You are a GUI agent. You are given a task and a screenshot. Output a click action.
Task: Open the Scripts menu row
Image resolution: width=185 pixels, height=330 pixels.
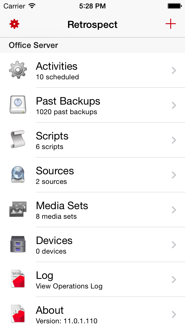[x=92, y=140]
